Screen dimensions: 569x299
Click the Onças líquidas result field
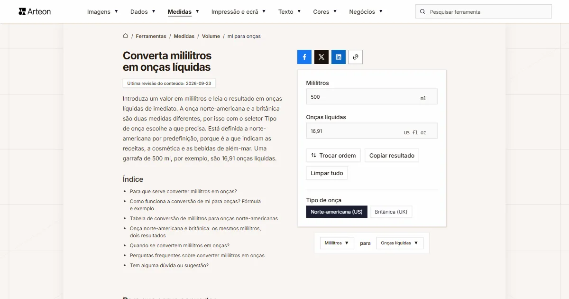pos(372,131)
